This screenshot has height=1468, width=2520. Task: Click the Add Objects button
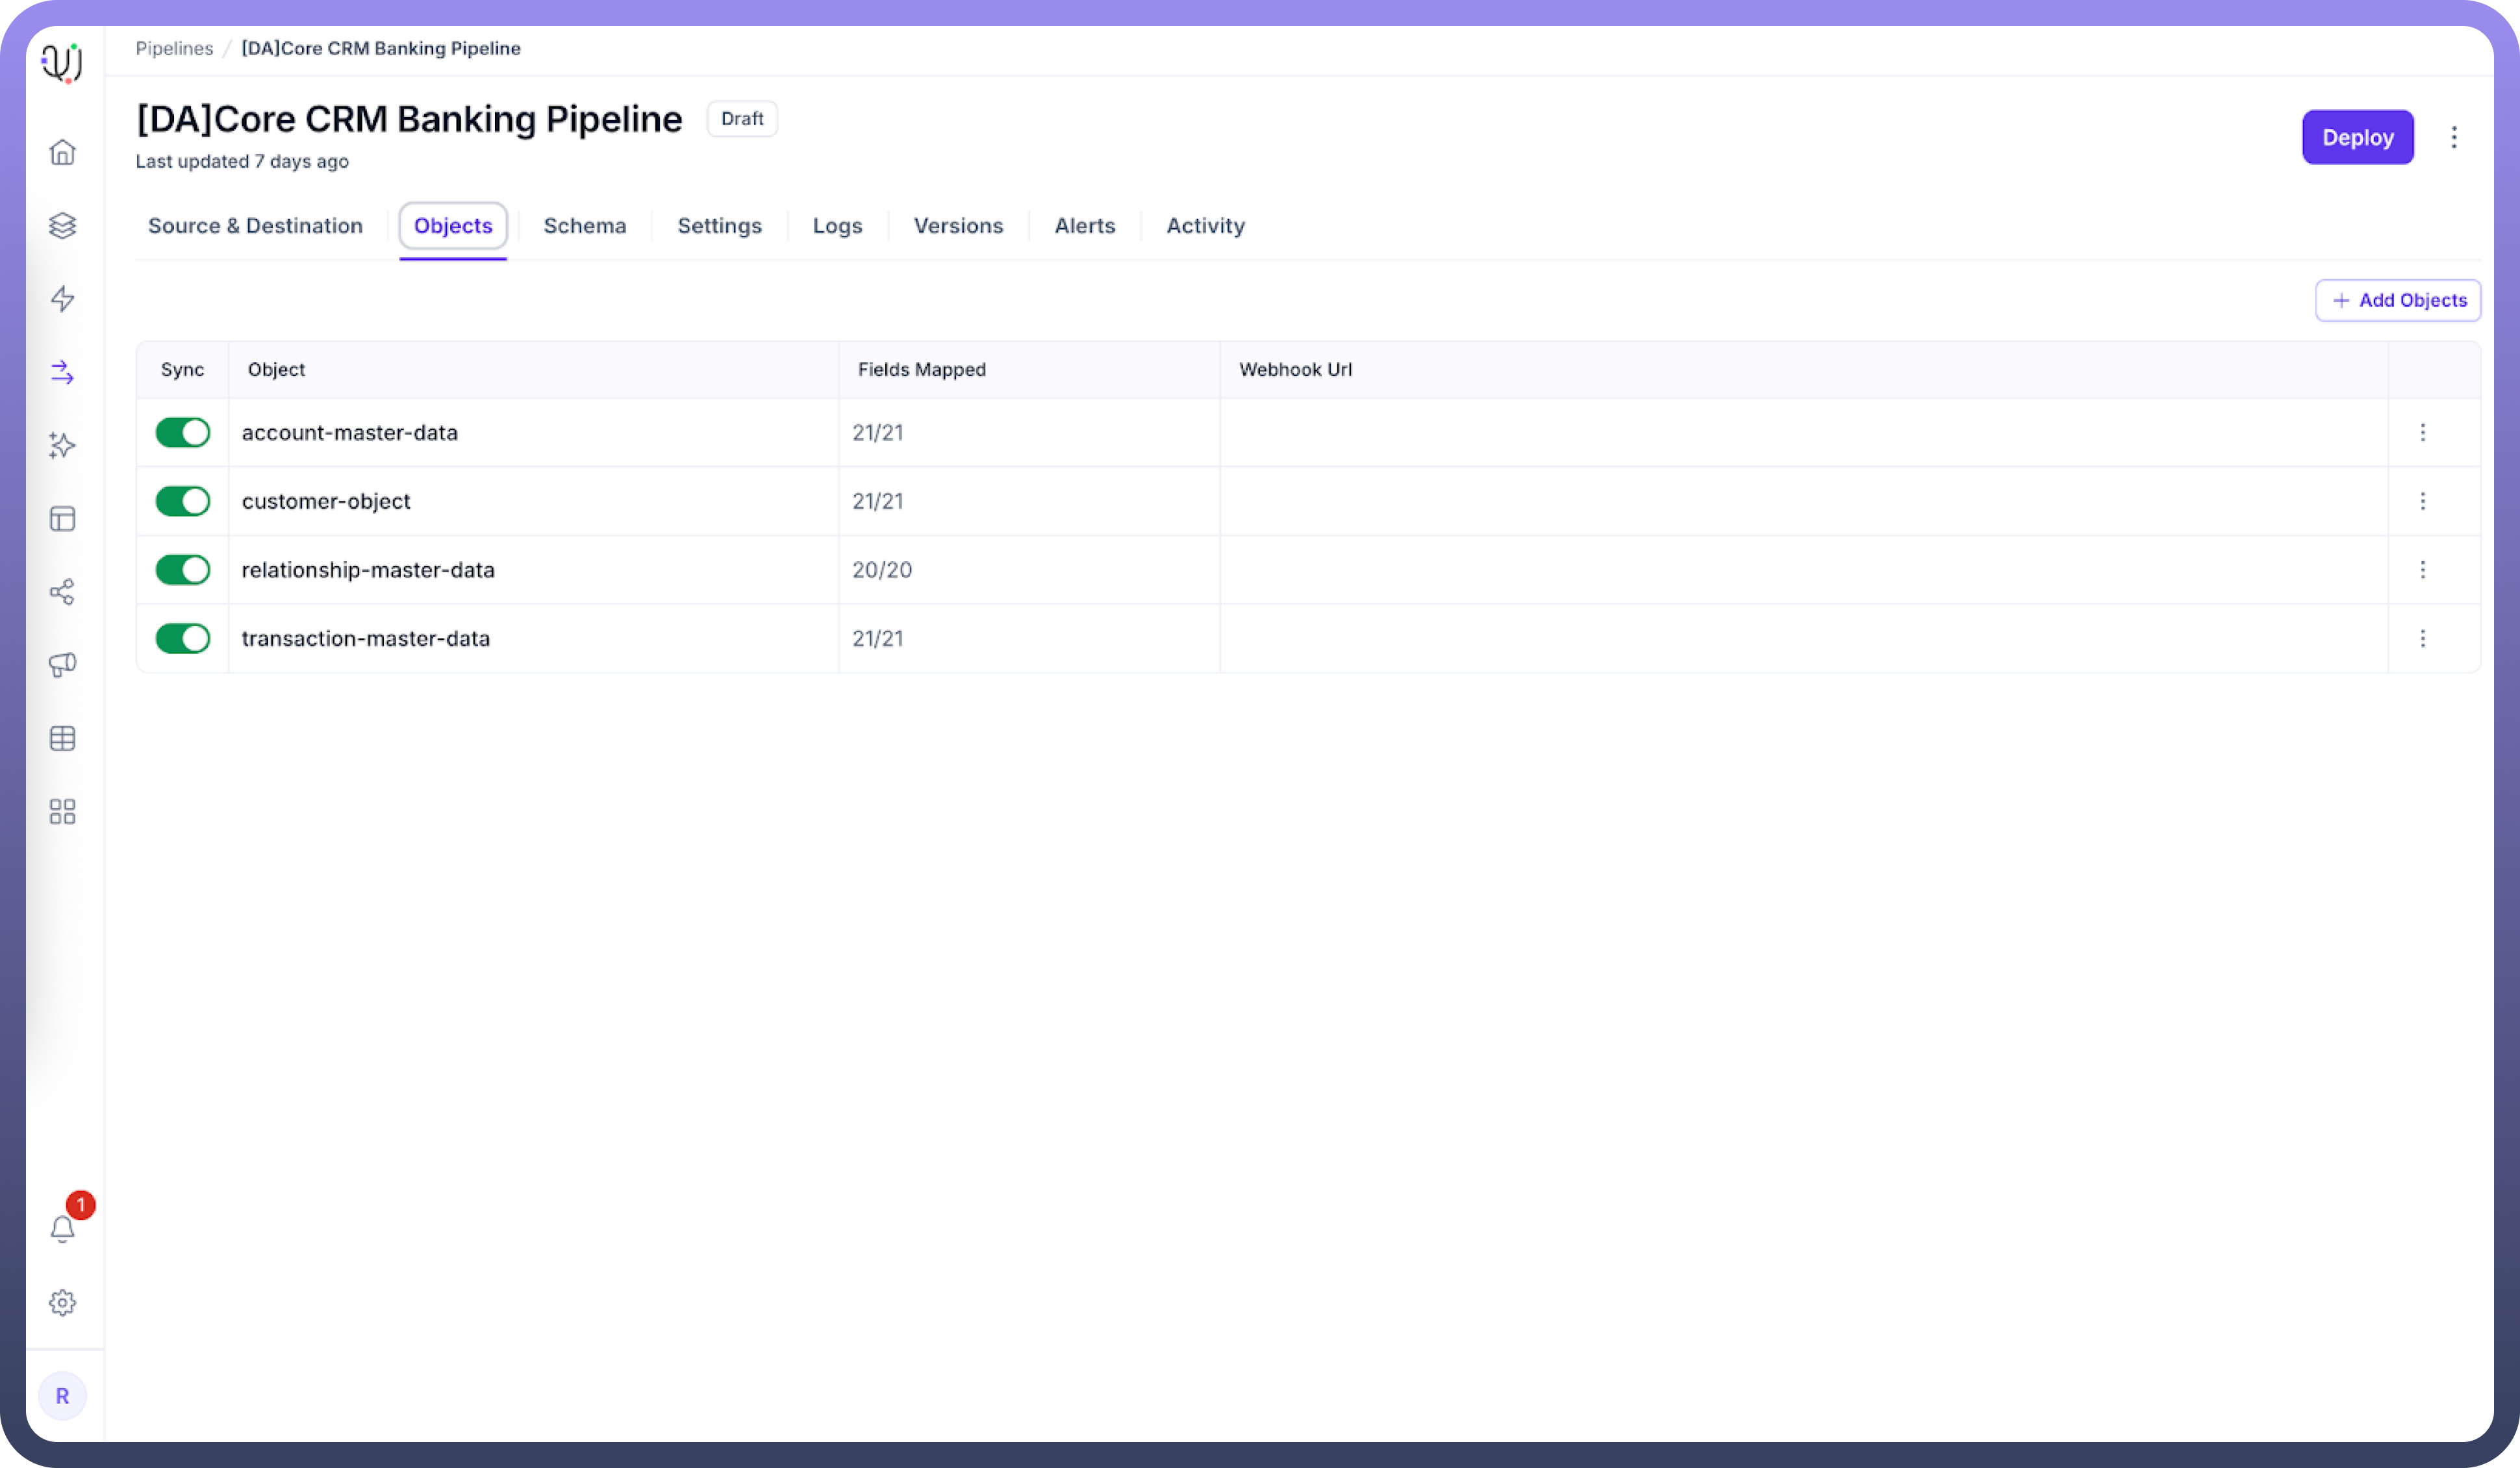2398,300
